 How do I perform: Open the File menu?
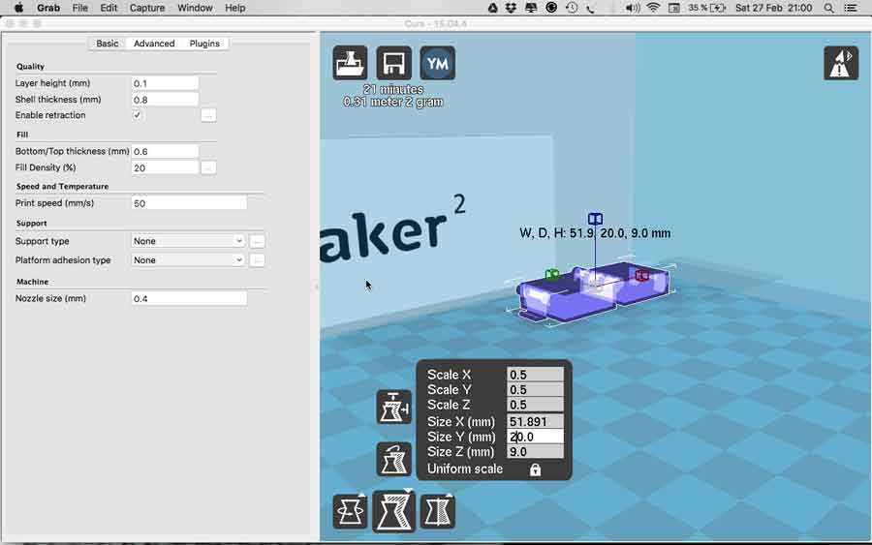[80, 8]
